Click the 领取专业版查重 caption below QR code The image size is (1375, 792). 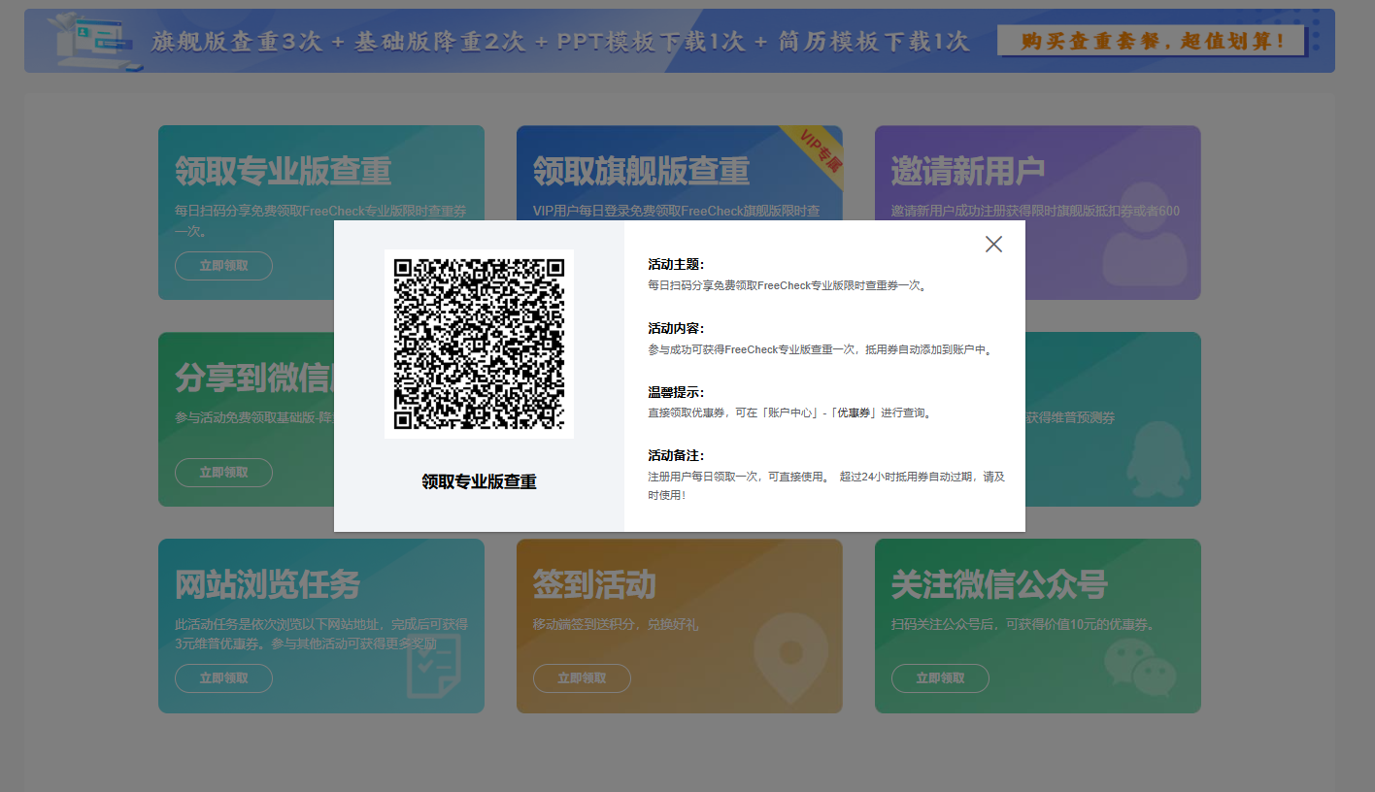479,482
